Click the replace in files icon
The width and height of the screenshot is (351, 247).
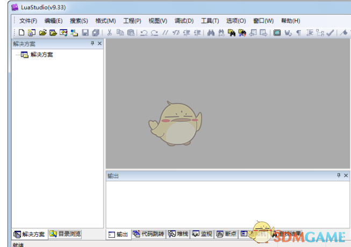tap(242, 33)
